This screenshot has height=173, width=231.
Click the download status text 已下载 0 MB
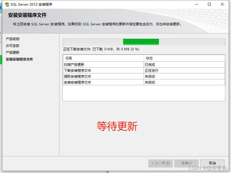[103, 49]
